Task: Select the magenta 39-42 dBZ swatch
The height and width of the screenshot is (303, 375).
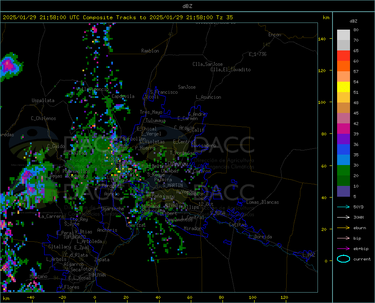Action: click(343, 129)
